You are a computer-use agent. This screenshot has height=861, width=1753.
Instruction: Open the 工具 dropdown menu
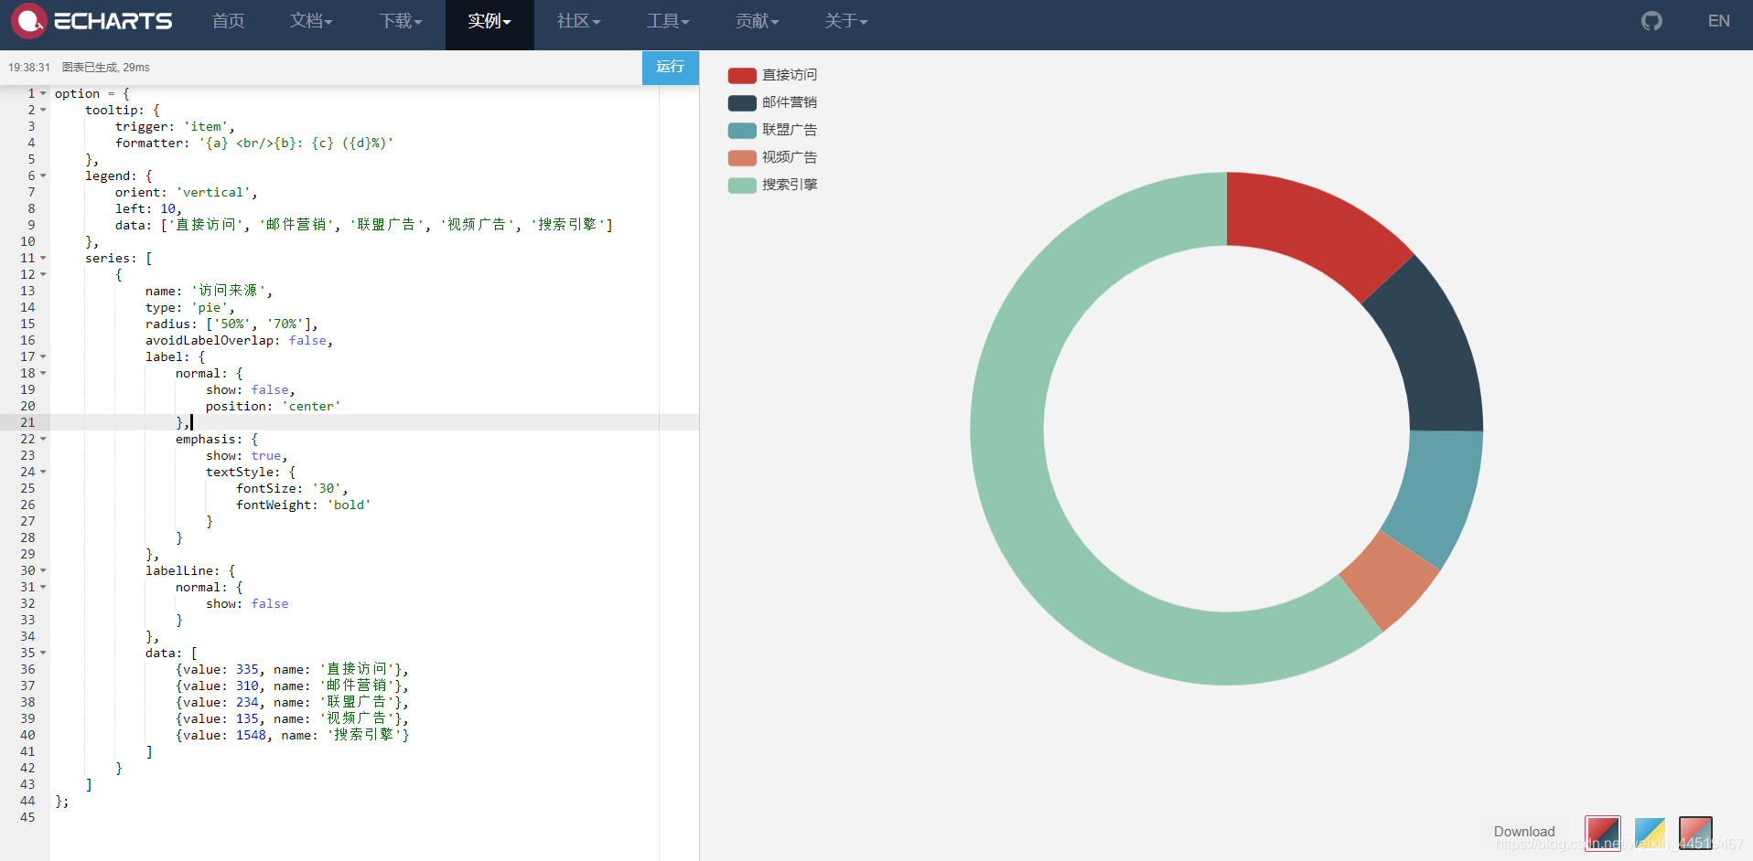668,21
